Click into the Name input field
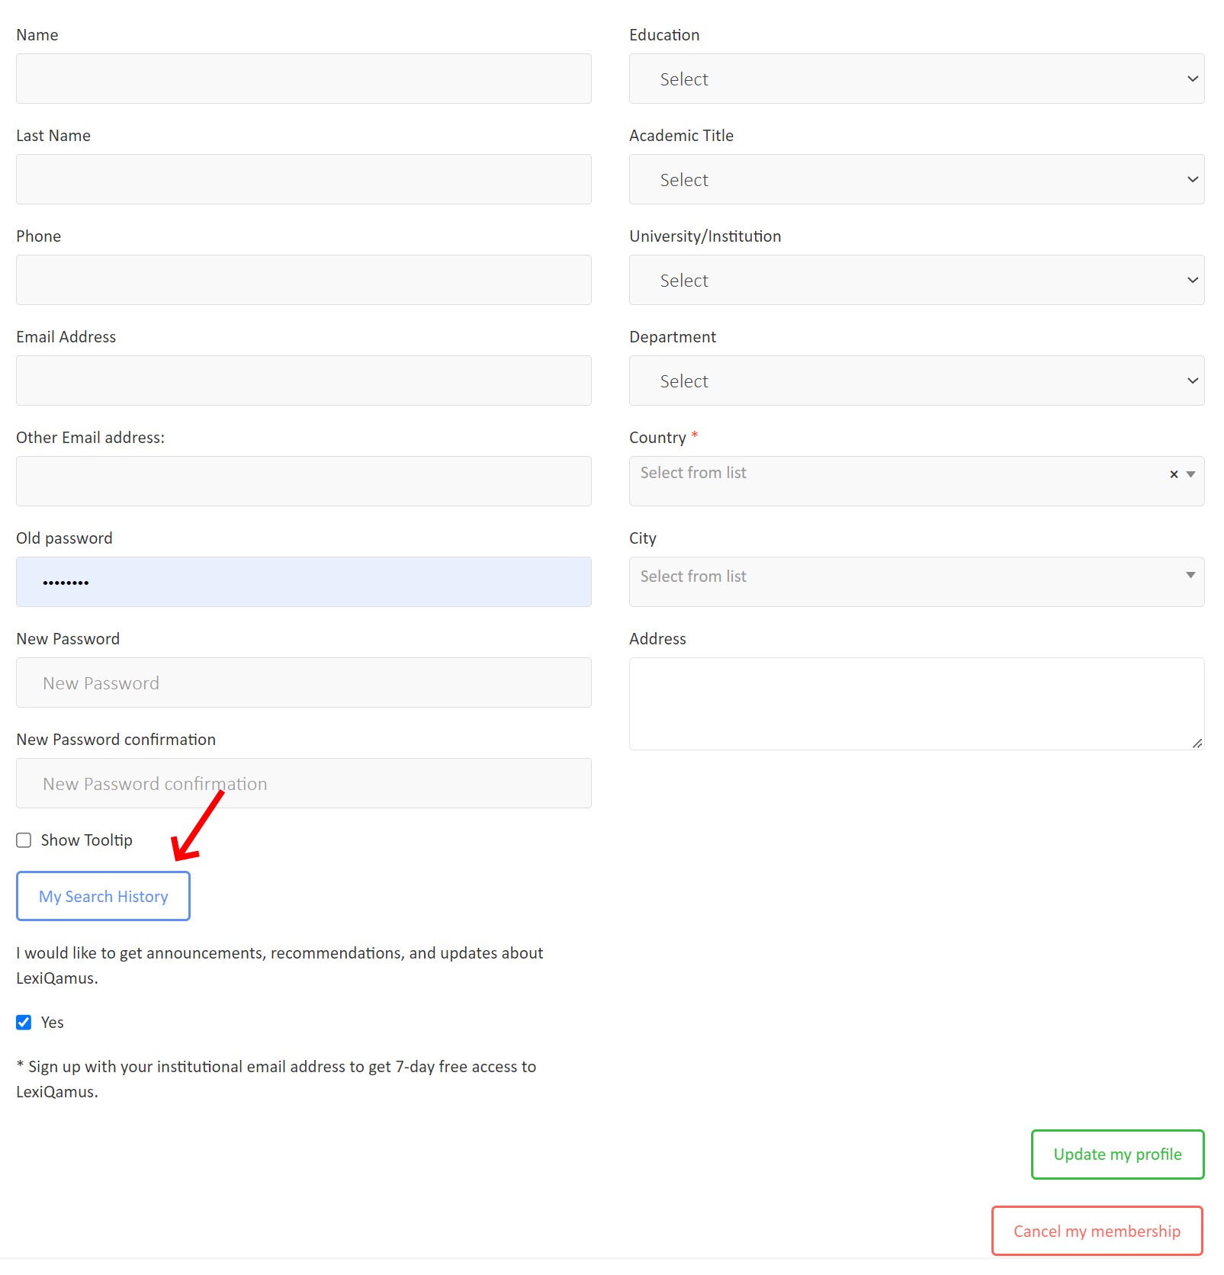Screen dimensions: 1224x1275 pyautogui.click(x=304, y=79)
